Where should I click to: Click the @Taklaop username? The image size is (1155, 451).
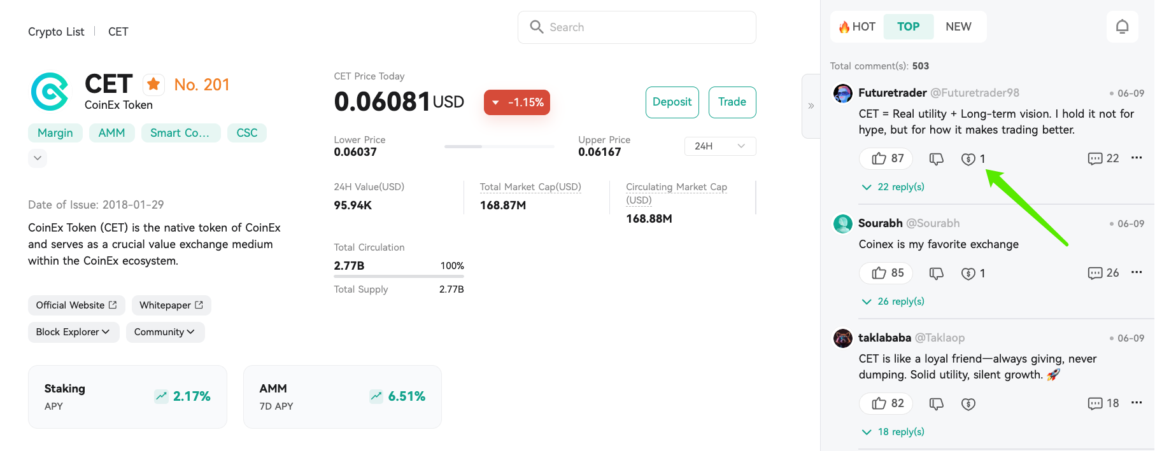coord(940,338)
